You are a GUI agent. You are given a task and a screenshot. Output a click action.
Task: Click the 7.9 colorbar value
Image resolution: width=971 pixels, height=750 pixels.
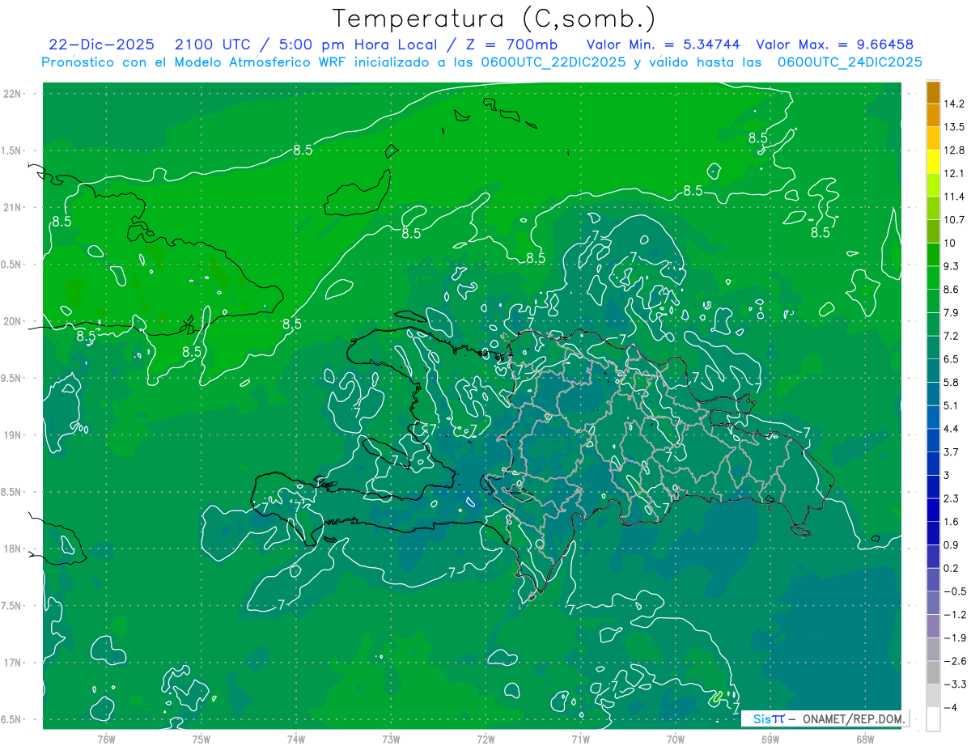tap(952, 313)
